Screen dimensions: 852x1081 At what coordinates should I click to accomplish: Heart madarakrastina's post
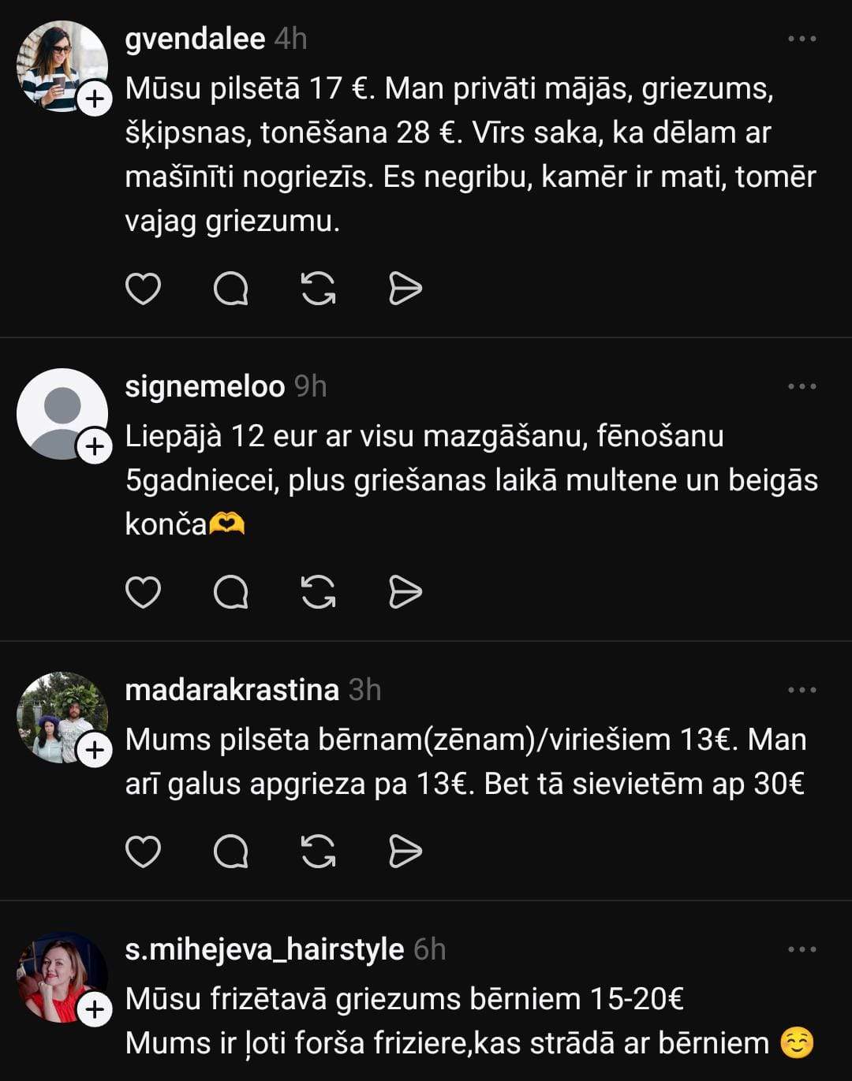tap(143, 852)
